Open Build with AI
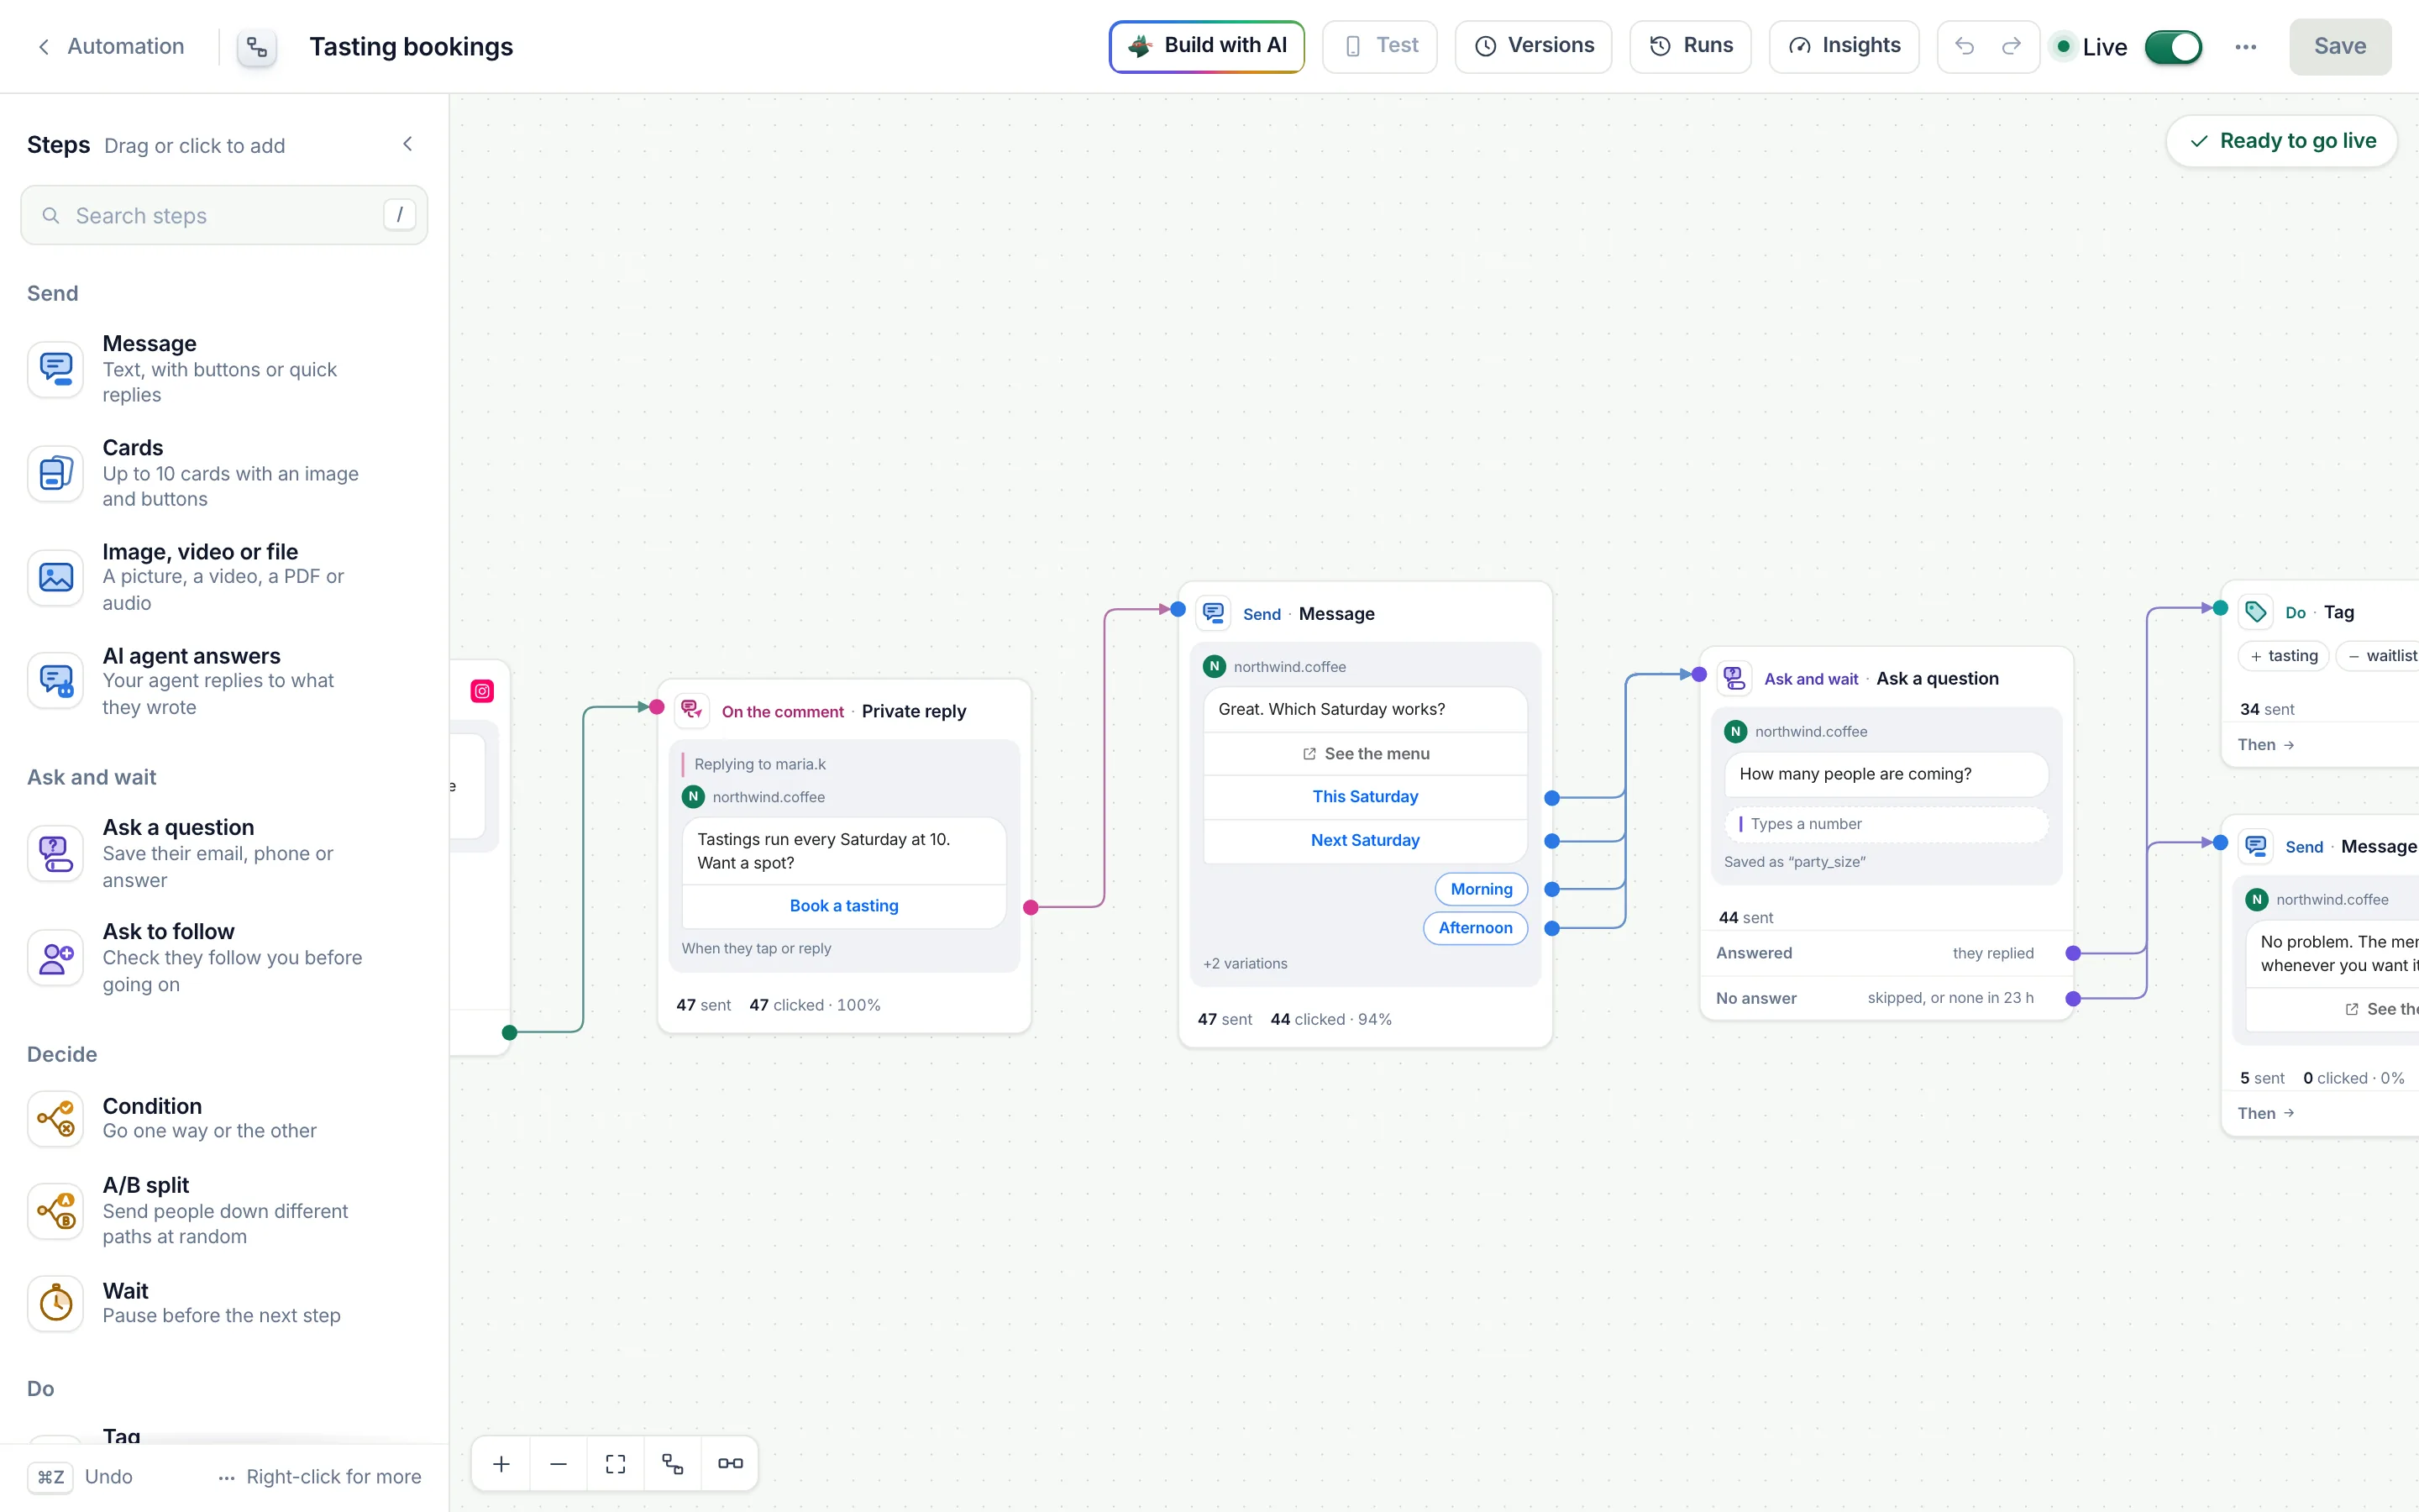The height and width of the screenshot is (1512, 2419). pyautogui.click(x=1206, y=46)
